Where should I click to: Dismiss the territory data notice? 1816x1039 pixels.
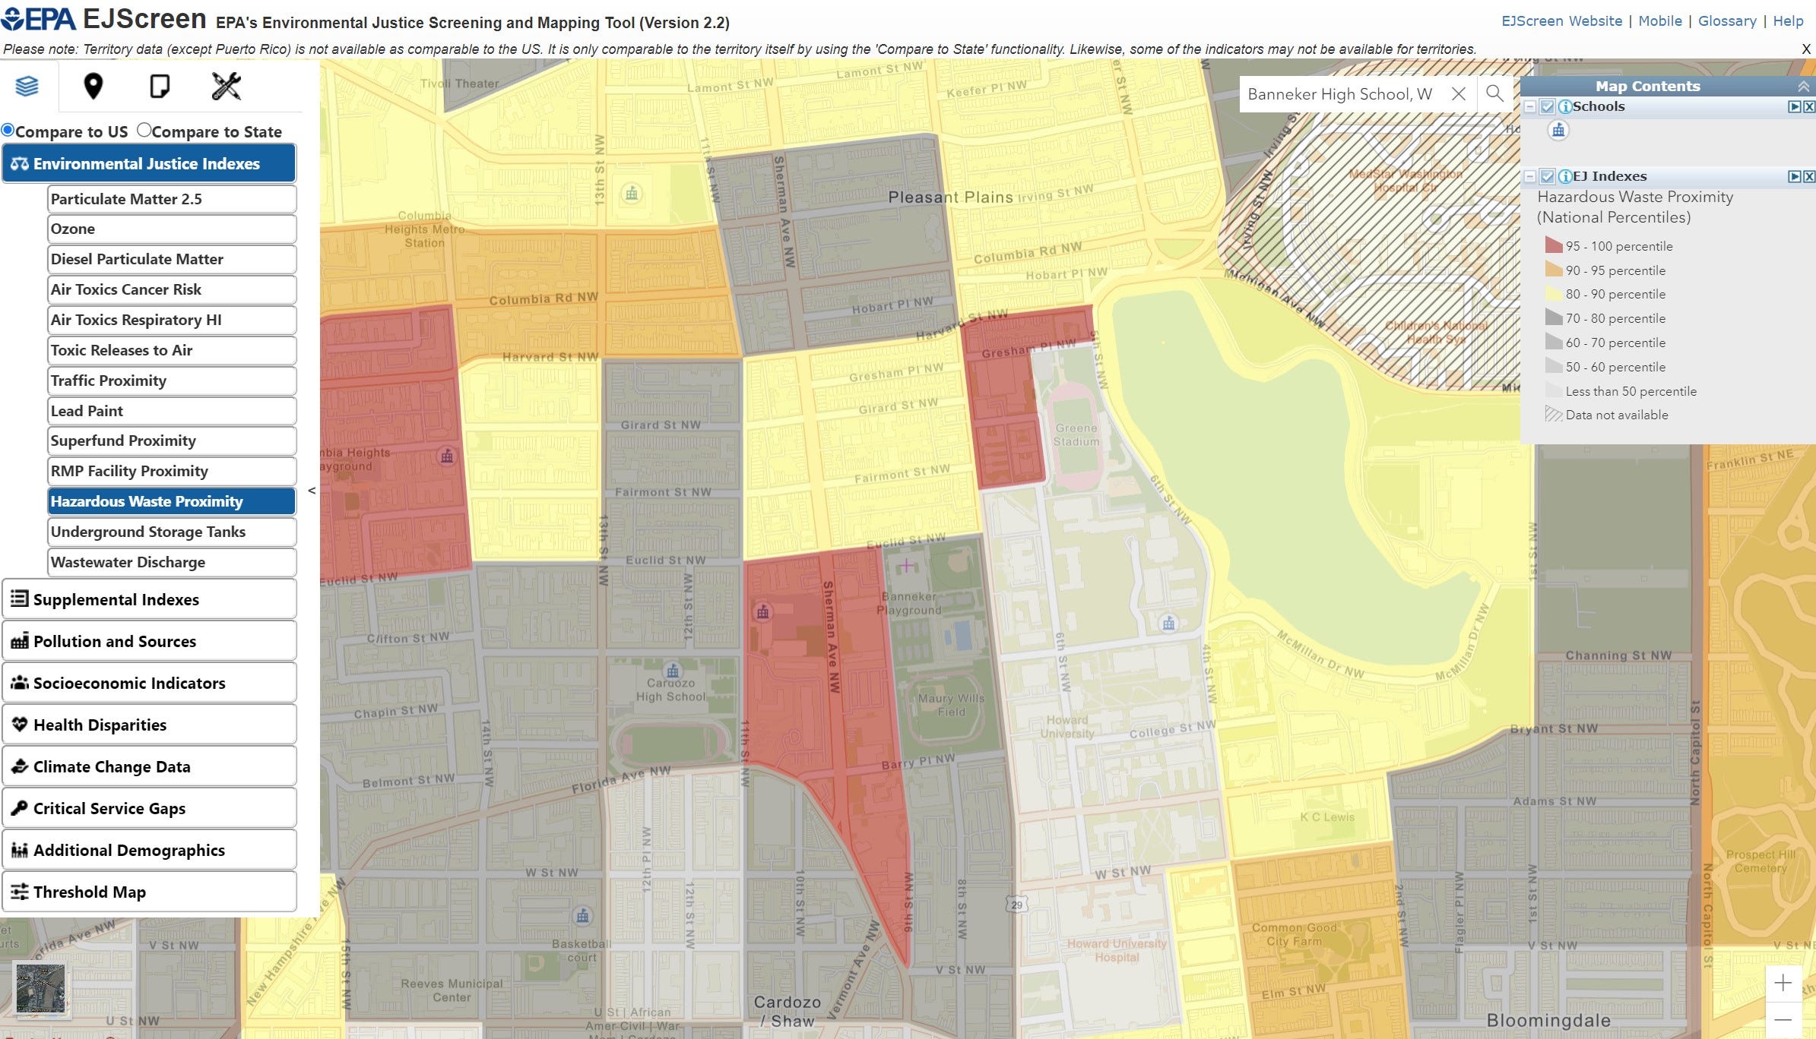pos(1807,49)
